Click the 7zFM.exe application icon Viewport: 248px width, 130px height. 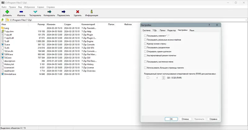point(2,55)
